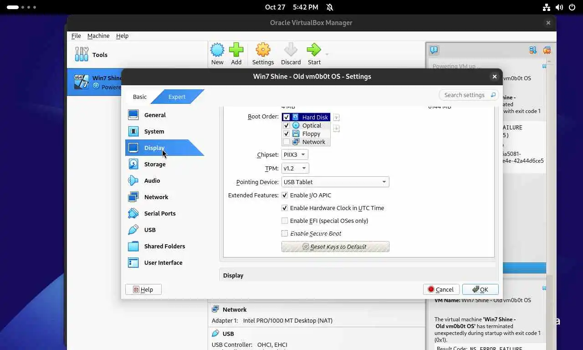The width and height of the screenshot is (583, 350).
Task: Toggle Floppy boot order checkbox
Action: (286, 134)
